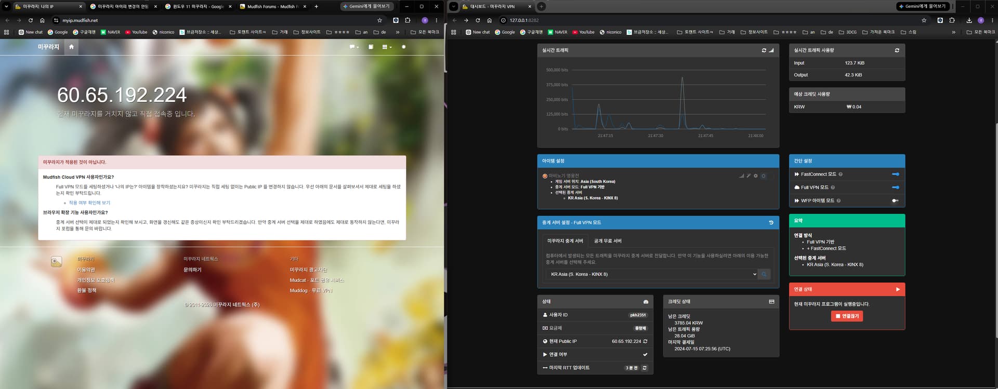The width and height of the screenshot is (998, 389).
Task: Click the niconico bookmark in the left browser
Action: click(x=163, y=32)
